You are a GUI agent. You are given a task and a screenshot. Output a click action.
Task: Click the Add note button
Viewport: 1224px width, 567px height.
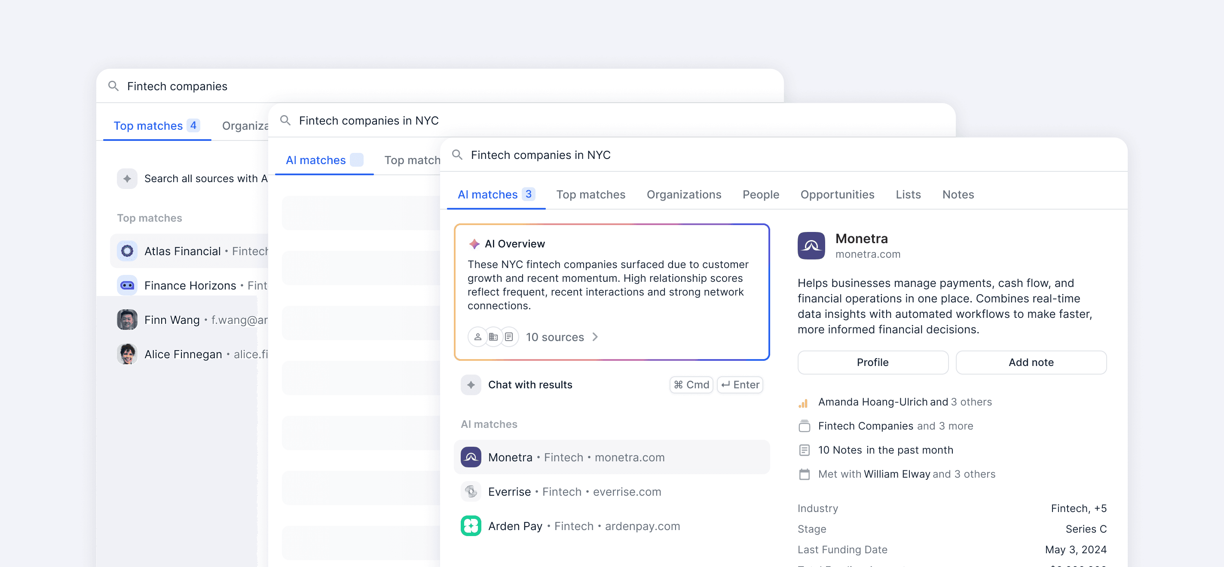[x=1031, y=363]
